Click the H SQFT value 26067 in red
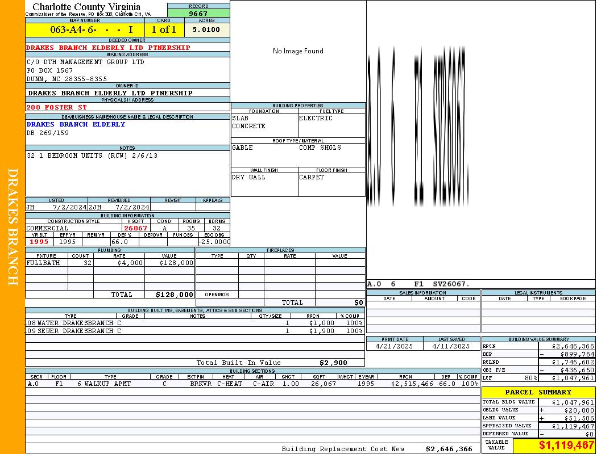Viewport: 597px width, 454px height. click(x=135, y=228)
